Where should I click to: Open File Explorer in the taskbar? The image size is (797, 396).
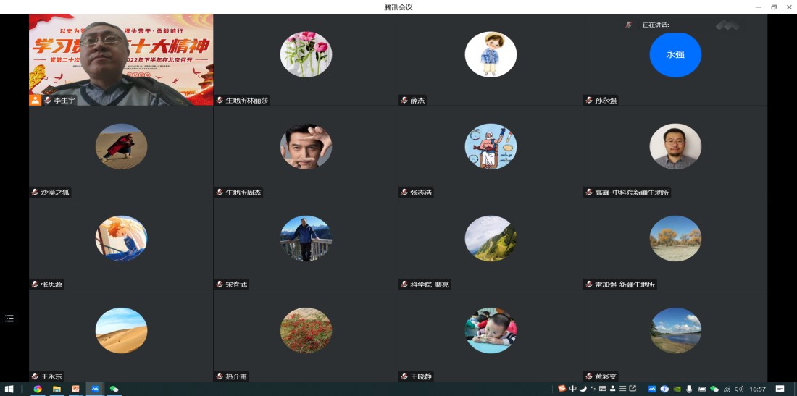(x=57, y=389)
